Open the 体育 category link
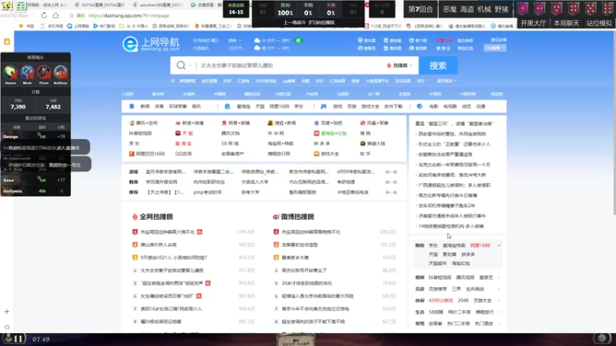The width and height of the screenshot is (616, 346). coord(159,106)
